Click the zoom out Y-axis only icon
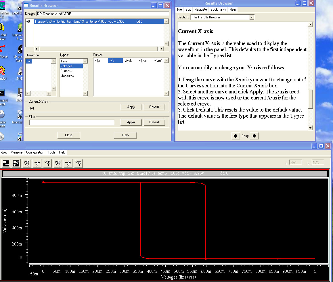This screenshot has height=282, width=333. [78, 164]
